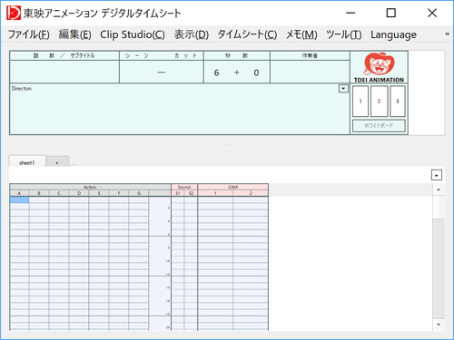The height and width of the screenshot is (340, 454).
Task: Select Action column G header
Action: point(139,193)
